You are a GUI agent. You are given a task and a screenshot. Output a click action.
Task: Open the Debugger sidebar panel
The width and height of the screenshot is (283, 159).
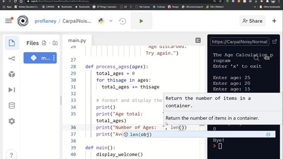pos(12,90)
